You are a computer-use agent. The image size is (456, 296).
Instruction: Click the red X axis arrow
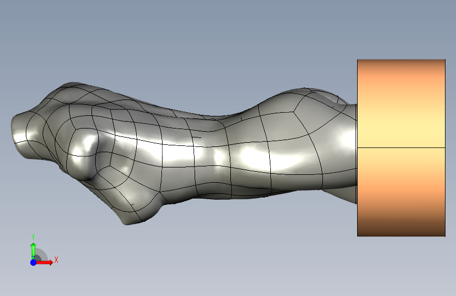click(x=44, y=262)
